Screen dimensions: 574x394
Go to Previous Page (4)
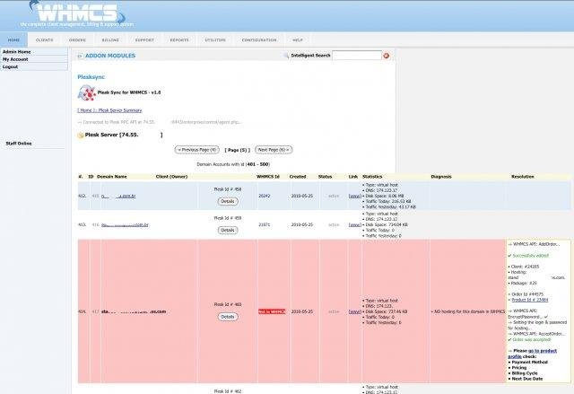(x=197, y=150)
